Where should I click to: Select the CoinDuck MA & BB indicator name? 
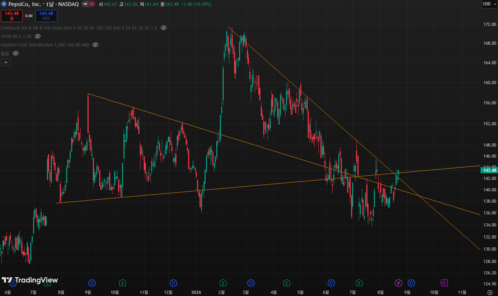click(79, 28)
